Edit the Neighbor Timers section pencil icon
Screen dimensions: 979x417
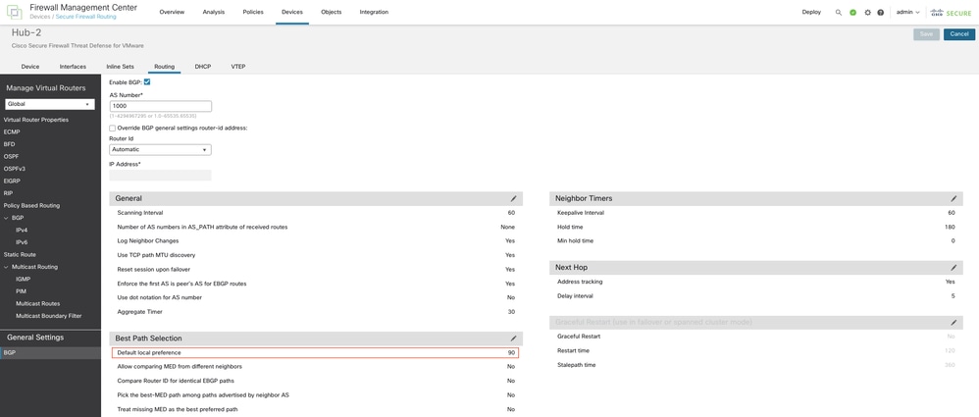[x=953, y=198]
